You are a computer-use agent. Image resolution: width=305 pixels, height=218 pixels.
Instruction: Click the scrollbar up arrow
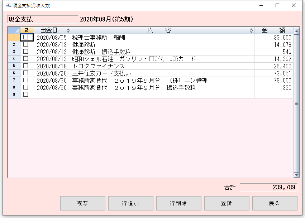coord(296,31)
